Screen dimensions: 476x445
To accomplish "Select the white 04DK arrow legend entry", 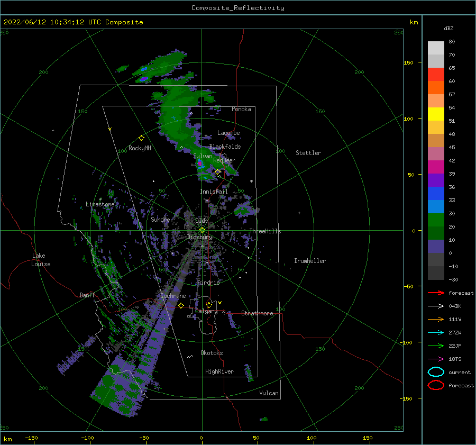I will [x=436, y=306].
